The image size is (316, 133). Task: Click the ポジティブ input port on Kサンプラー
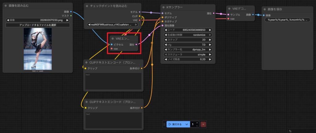point(162,17)
